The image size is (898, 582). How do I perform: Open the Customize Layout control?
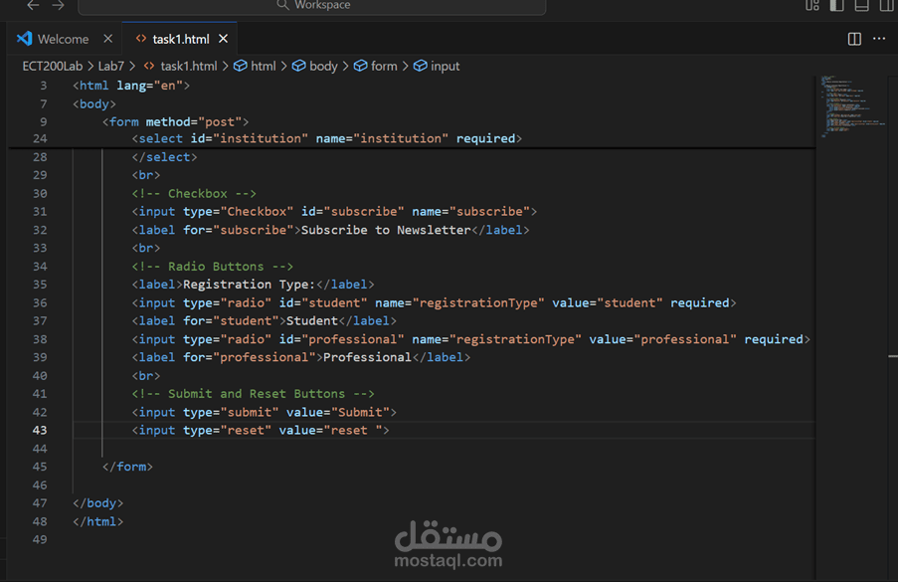[x=811, y=6]
